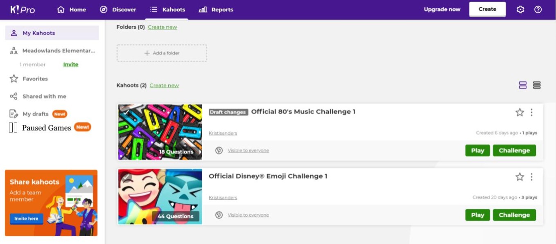Open the Home tab

(x=71, y=9)
